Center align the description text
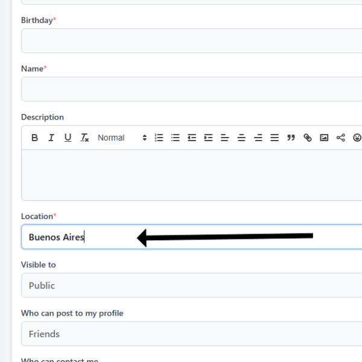This screenshot has height=362, width=362. point(241,138)
